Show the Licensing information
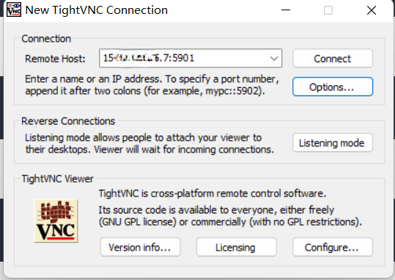The image size is (395, 280). (236, 247)
